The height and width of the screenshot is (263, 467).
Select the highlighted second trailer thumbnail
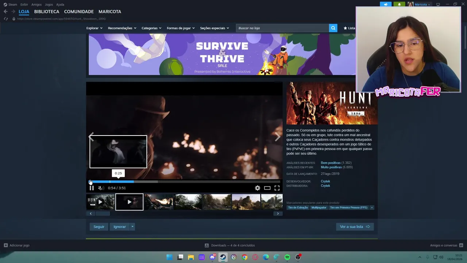click(130, 202)
